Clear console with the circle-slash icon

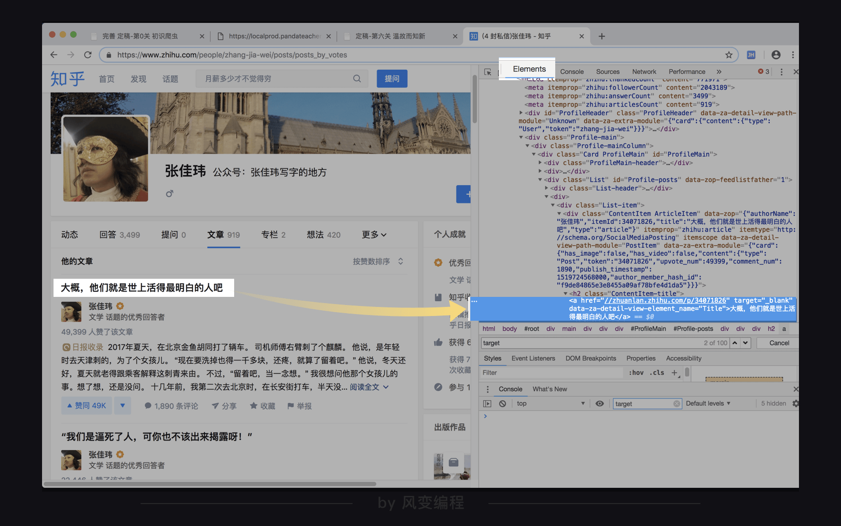[502, 403]
